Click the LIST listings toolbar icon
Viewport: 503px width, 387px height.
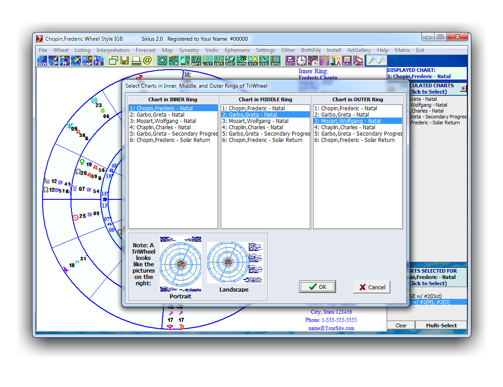coord(208,60)
